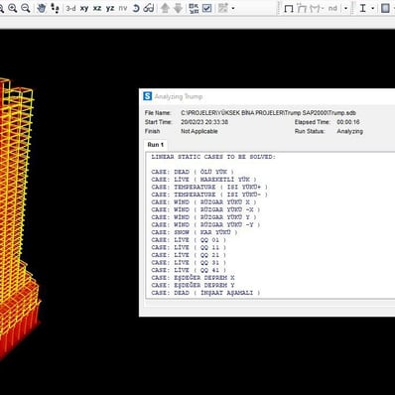
Task: Click the Analyzing Trump dialog title
Action: 179,96
